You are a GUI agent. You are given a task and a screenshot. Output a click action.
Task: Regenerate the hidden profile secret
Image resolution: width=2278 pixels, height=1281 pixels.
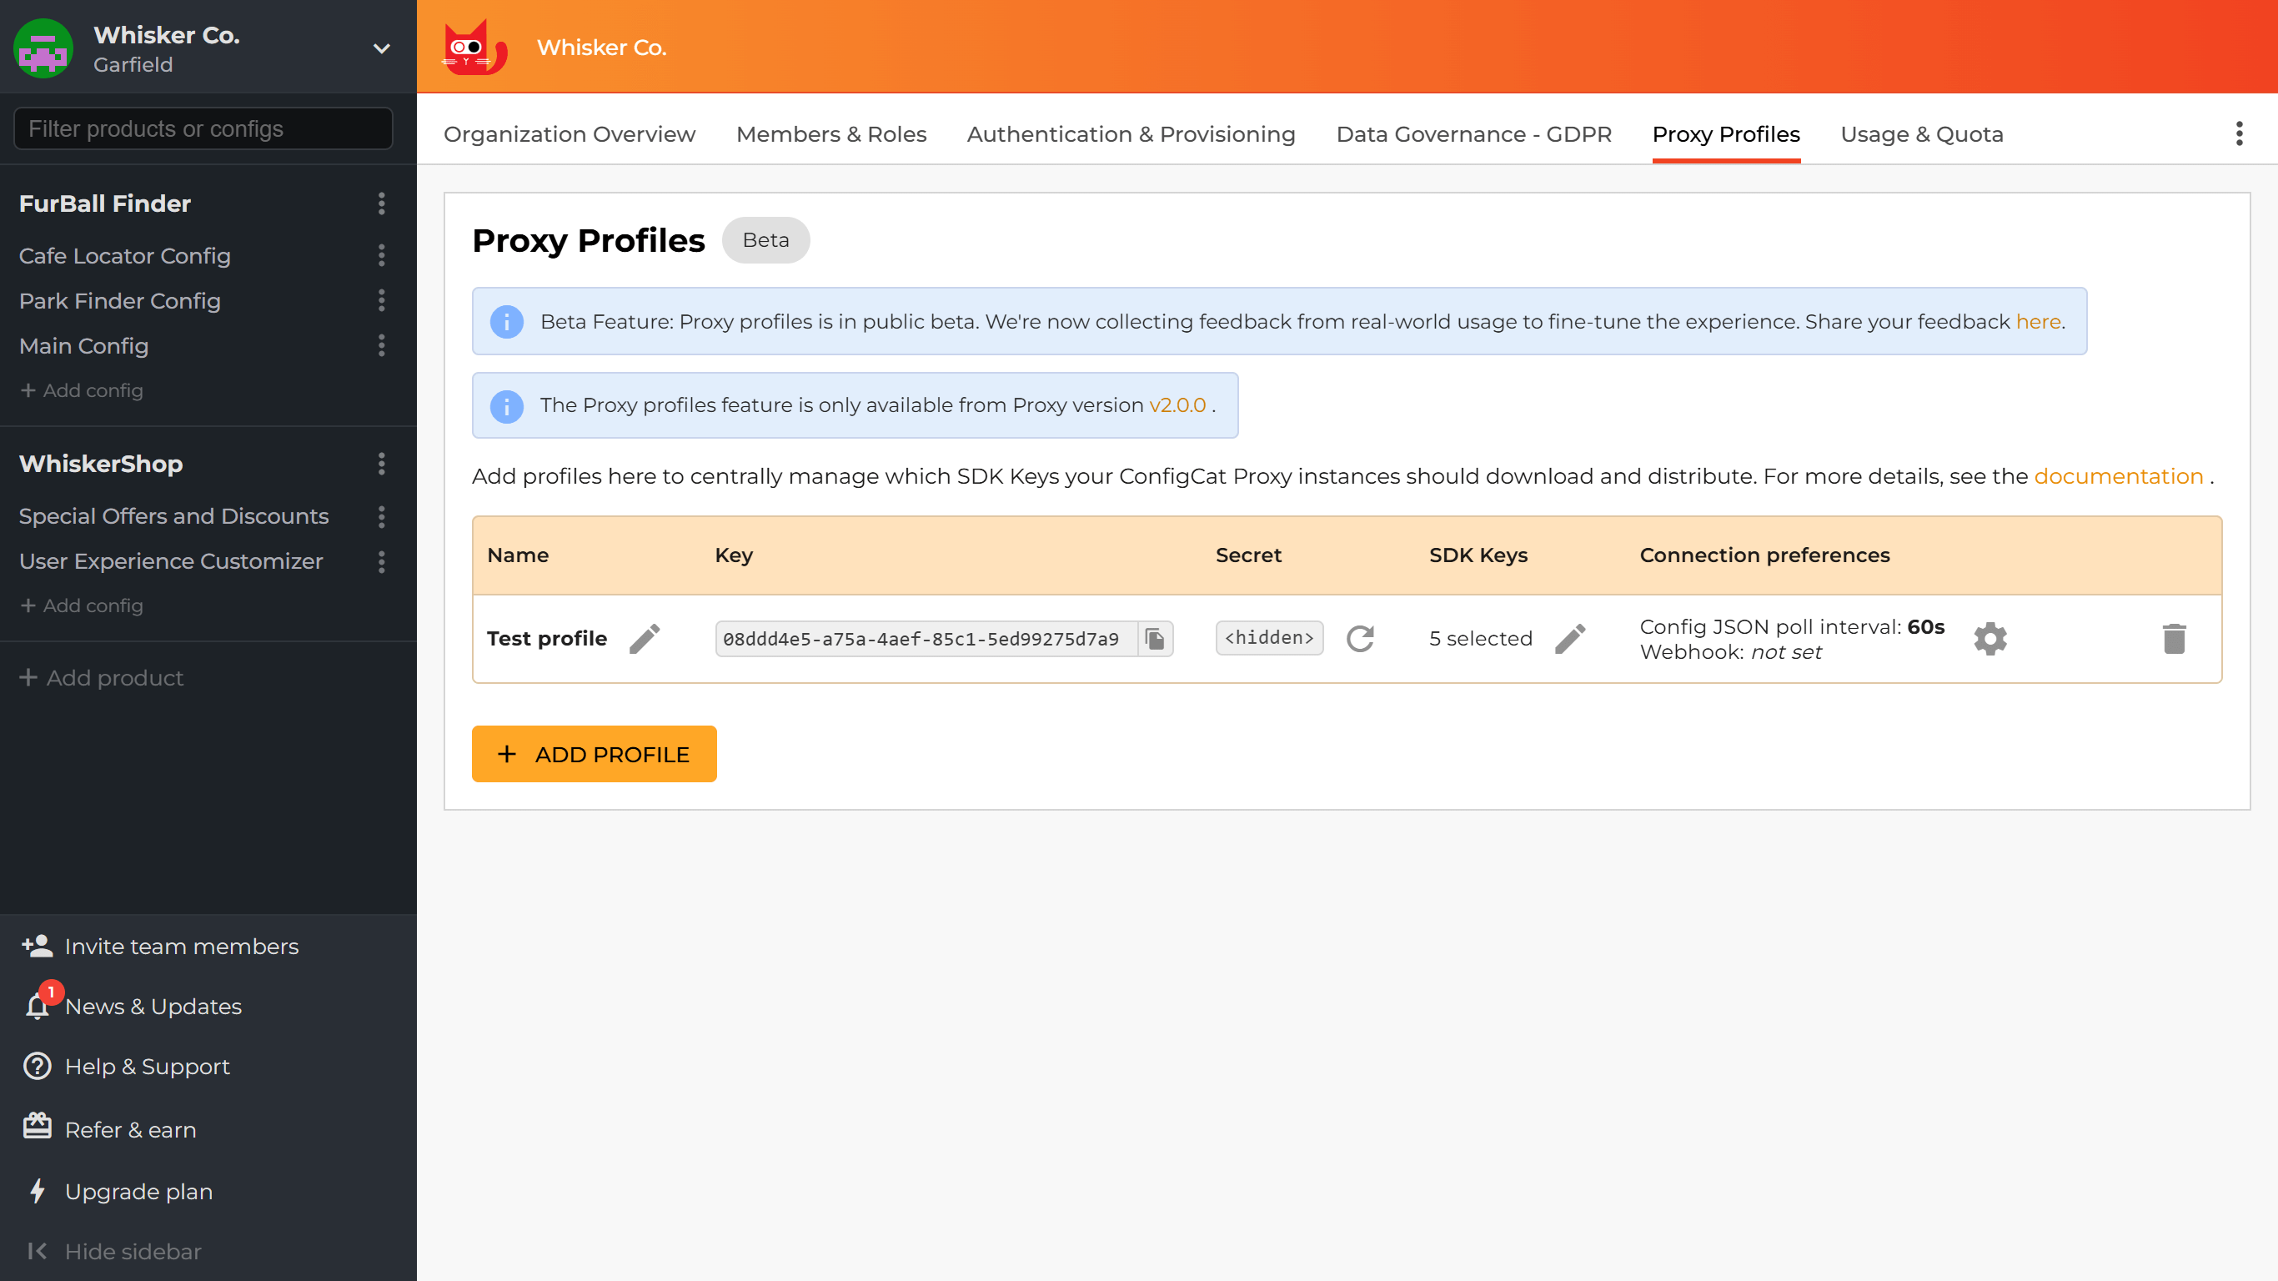[1361, 638]
